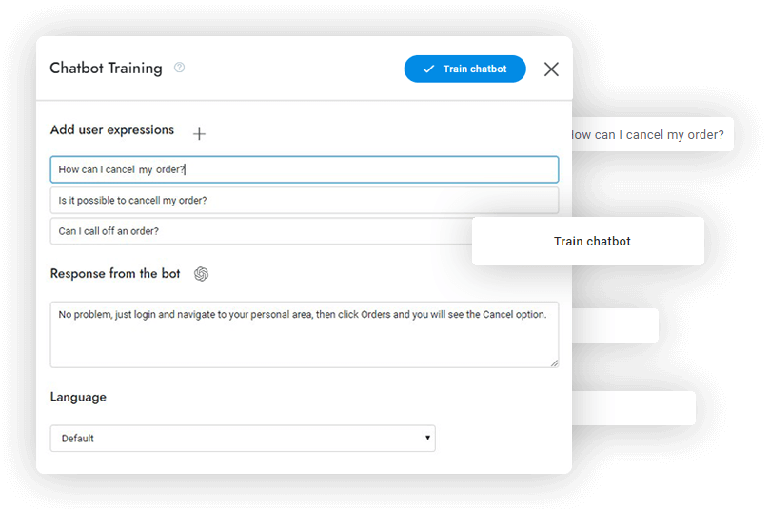The image size is (770, 509).
Task: Click the Response from the bot label
Action: point(115,274)
